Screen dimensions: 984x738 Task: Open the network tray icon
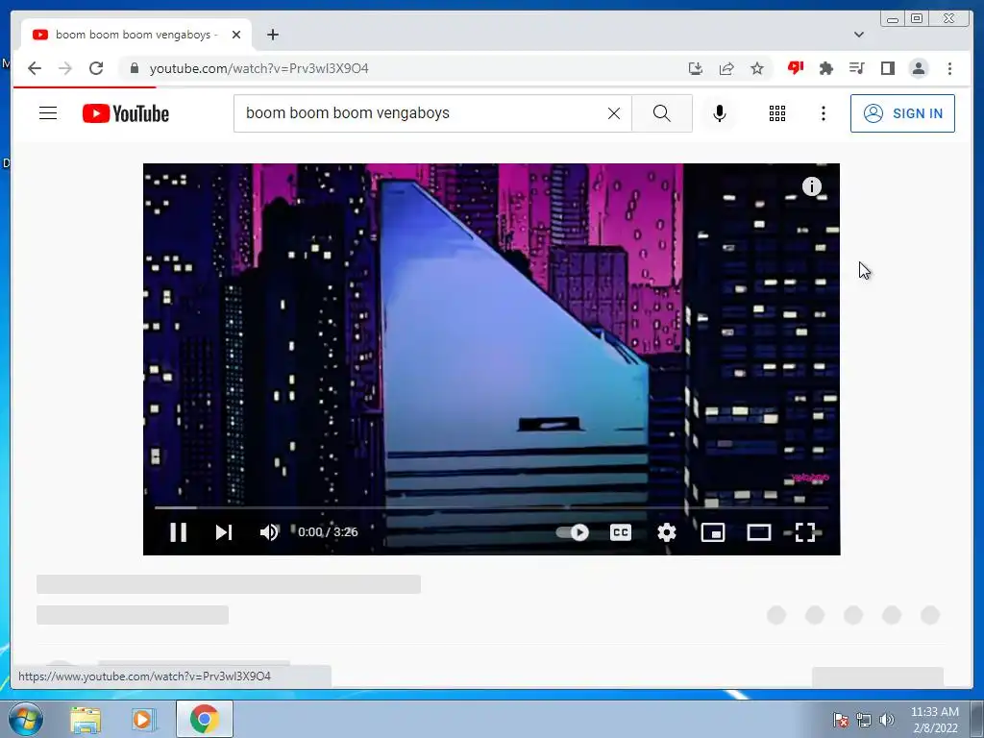click(864, 720)
